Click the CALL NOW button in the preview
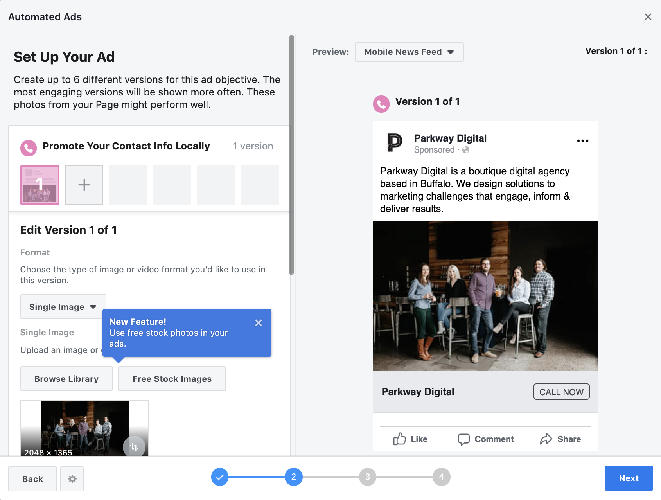The width and height of the screenshot is (661, 500). click(561, 392)
